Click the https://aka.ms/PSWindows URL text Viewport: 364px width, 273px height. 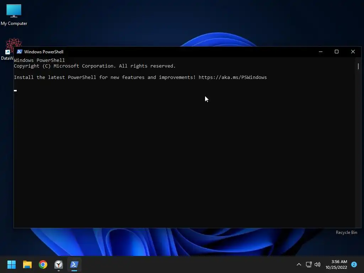tap(232, 77)
